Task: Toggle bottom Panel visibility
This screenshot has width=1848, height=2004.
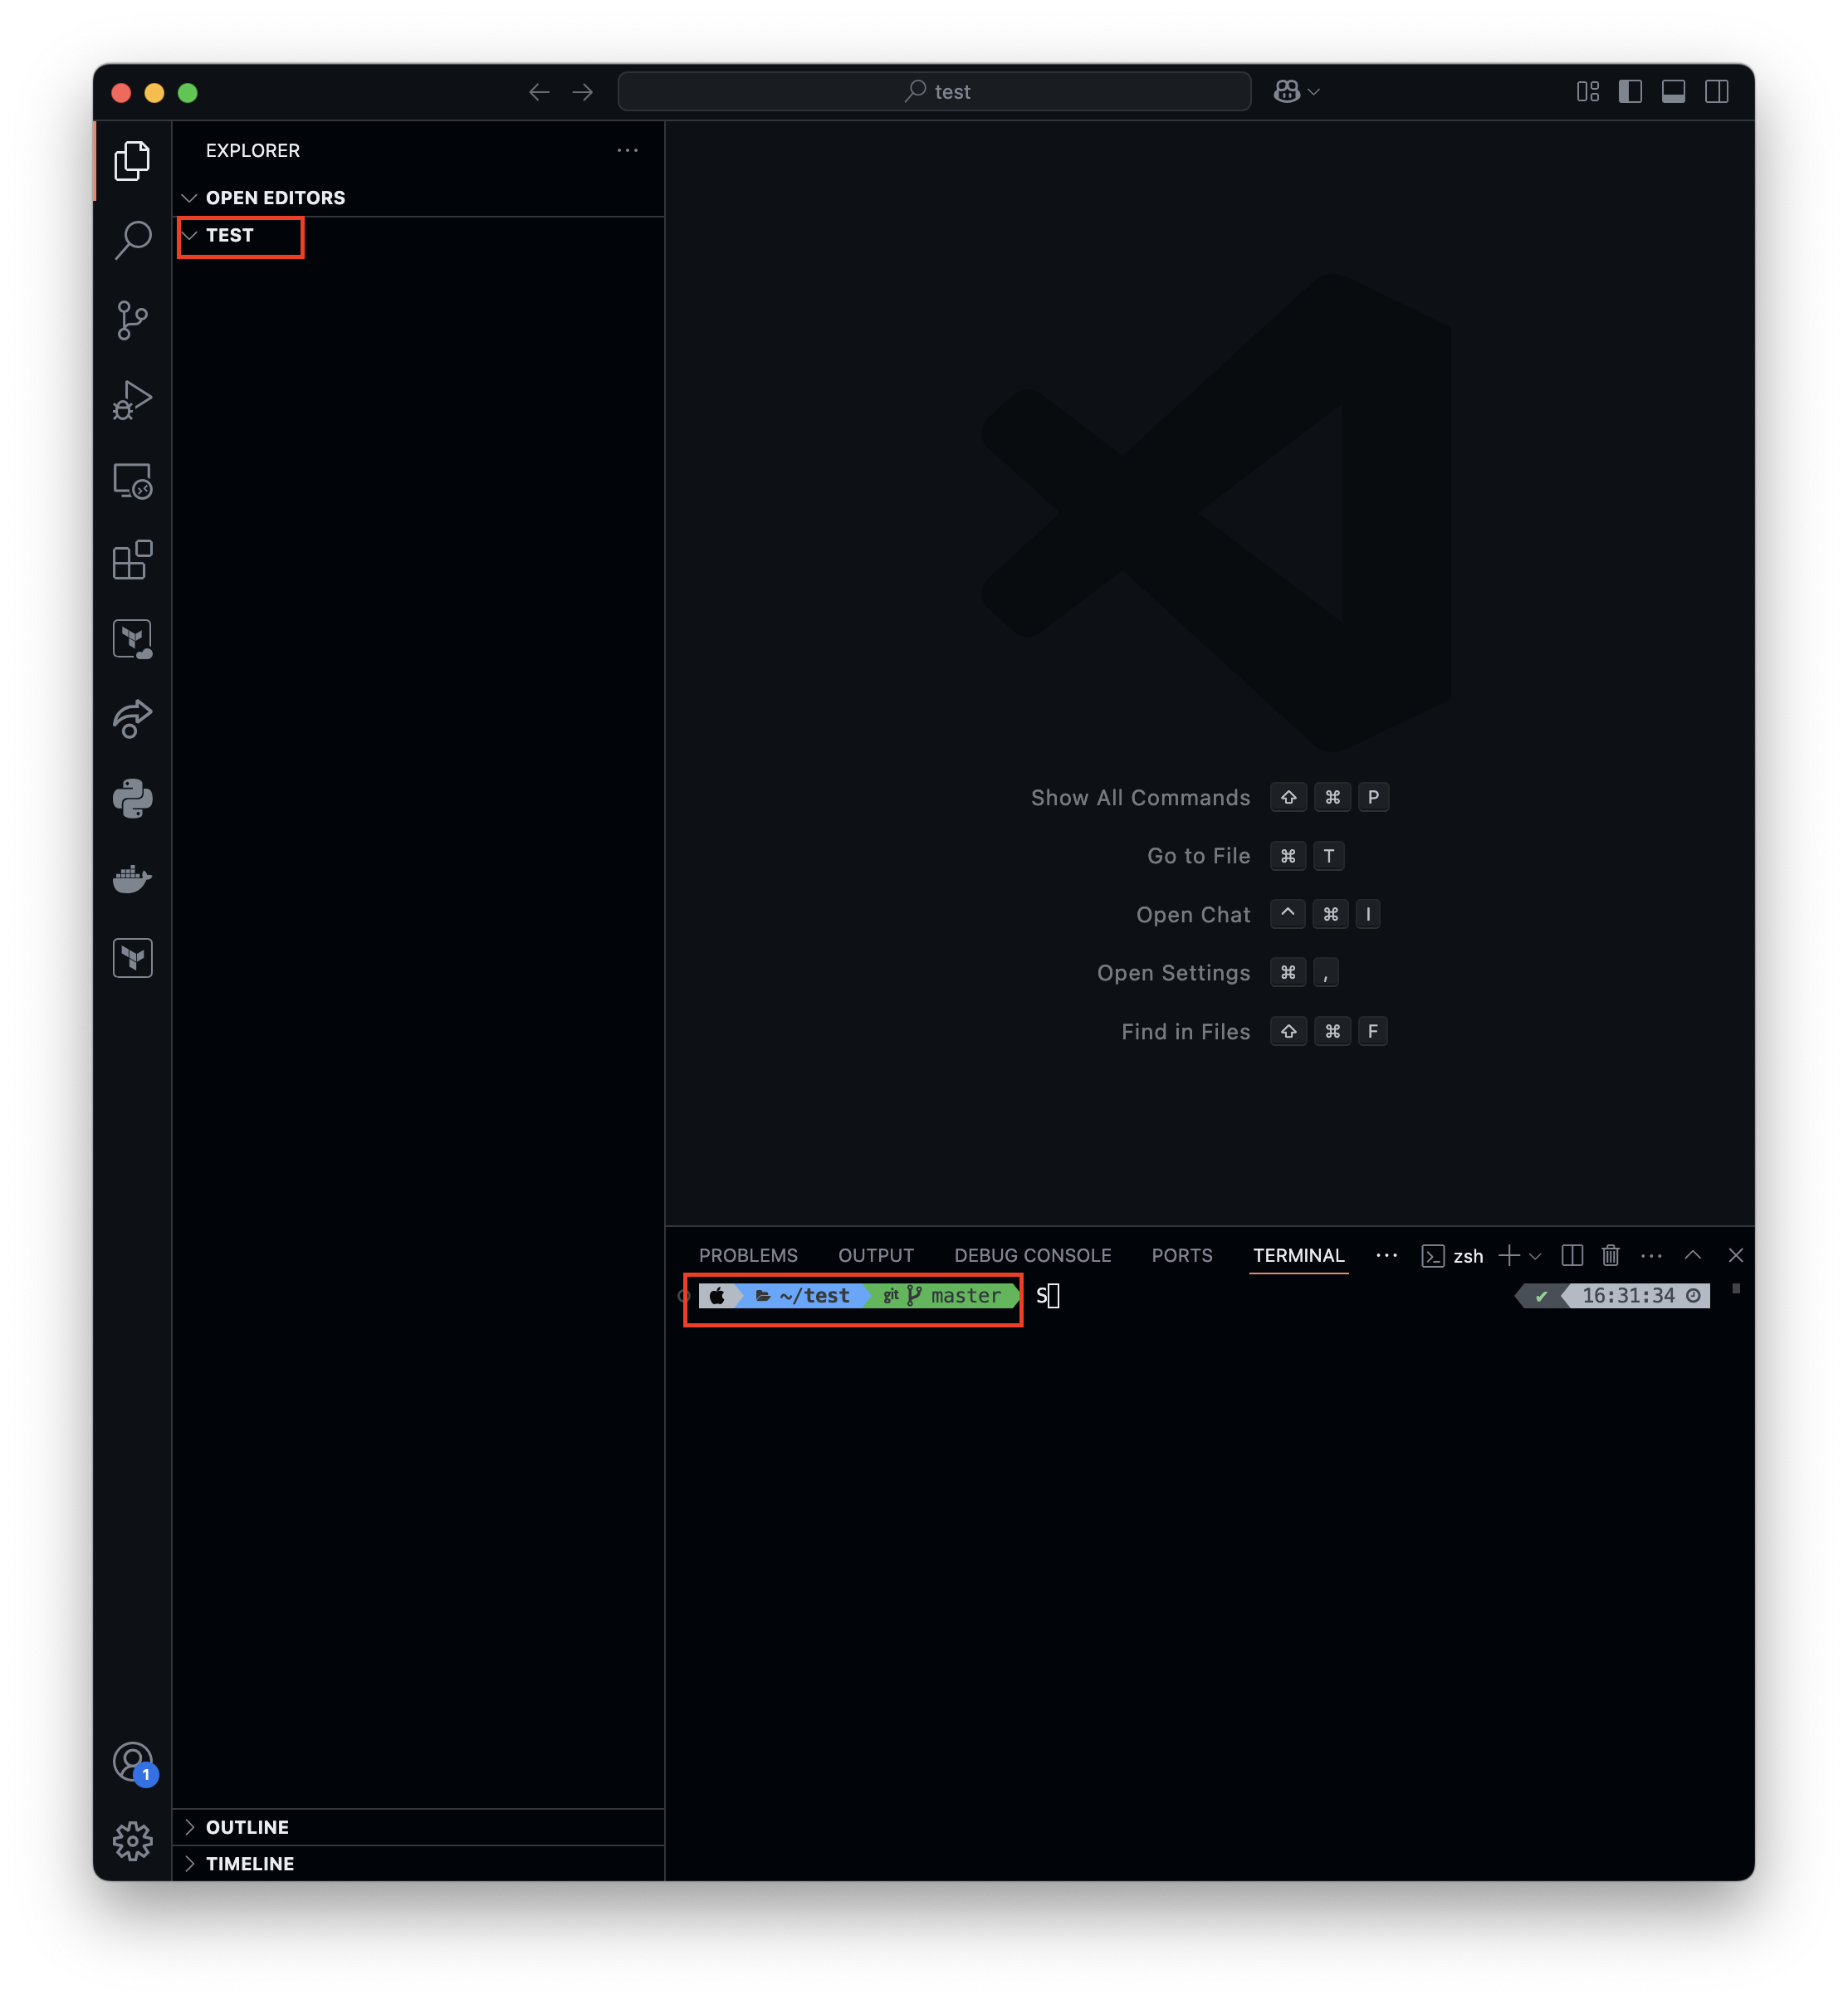Action: (x=1673, y=92)
